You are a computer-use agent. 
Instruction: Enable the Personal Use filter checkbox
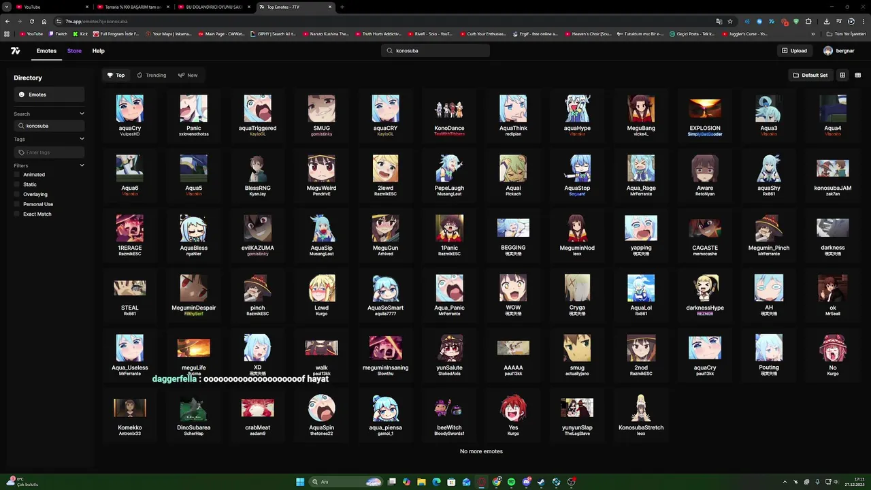18,204
